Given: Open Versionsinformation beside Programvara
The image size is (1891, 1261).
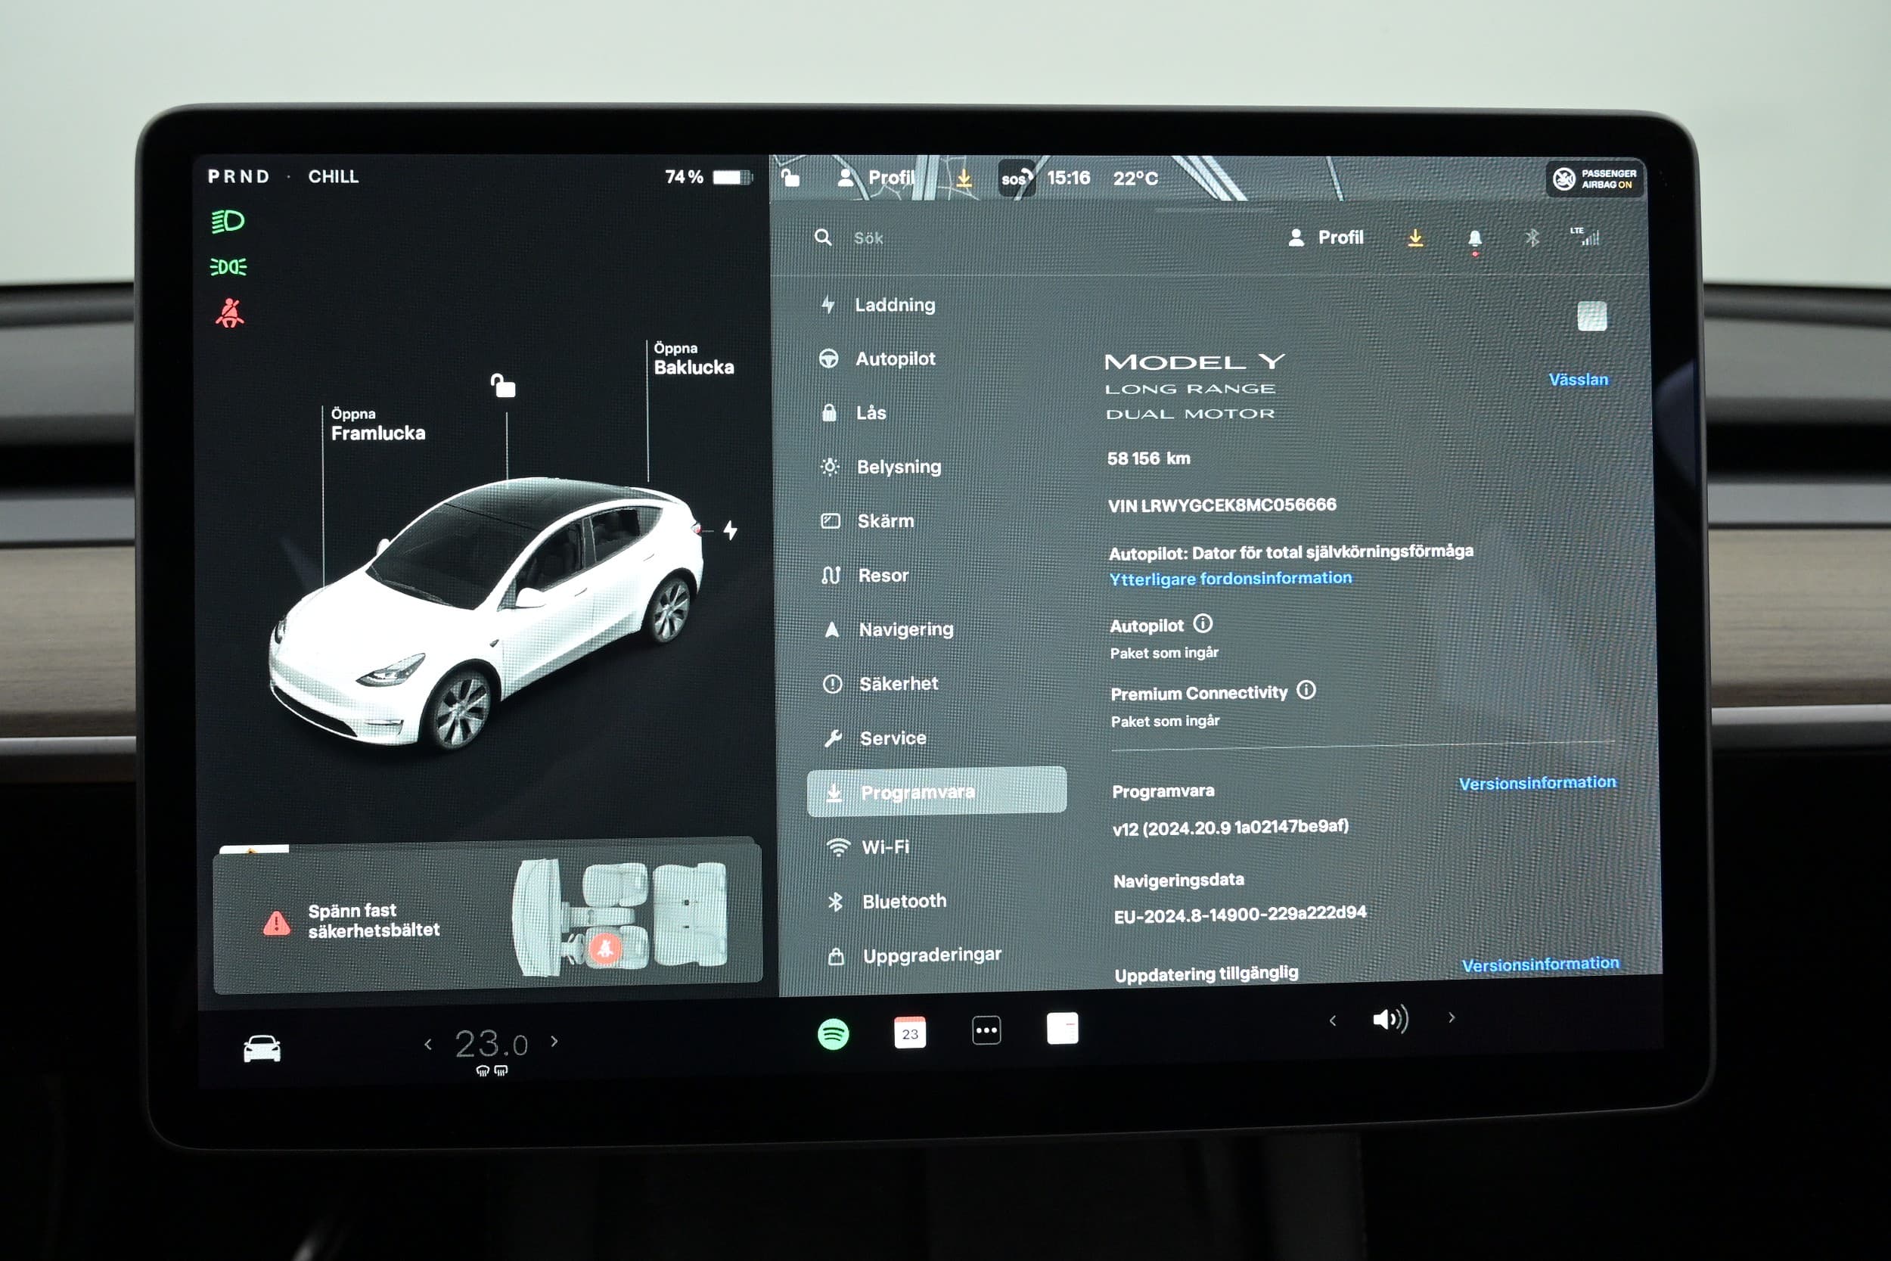Looking at the screenshot, I should 1537,782.
